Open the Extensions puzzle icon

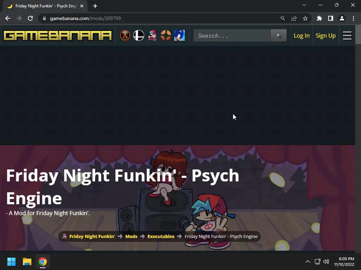pyautogui.click(x=319, y=18)
